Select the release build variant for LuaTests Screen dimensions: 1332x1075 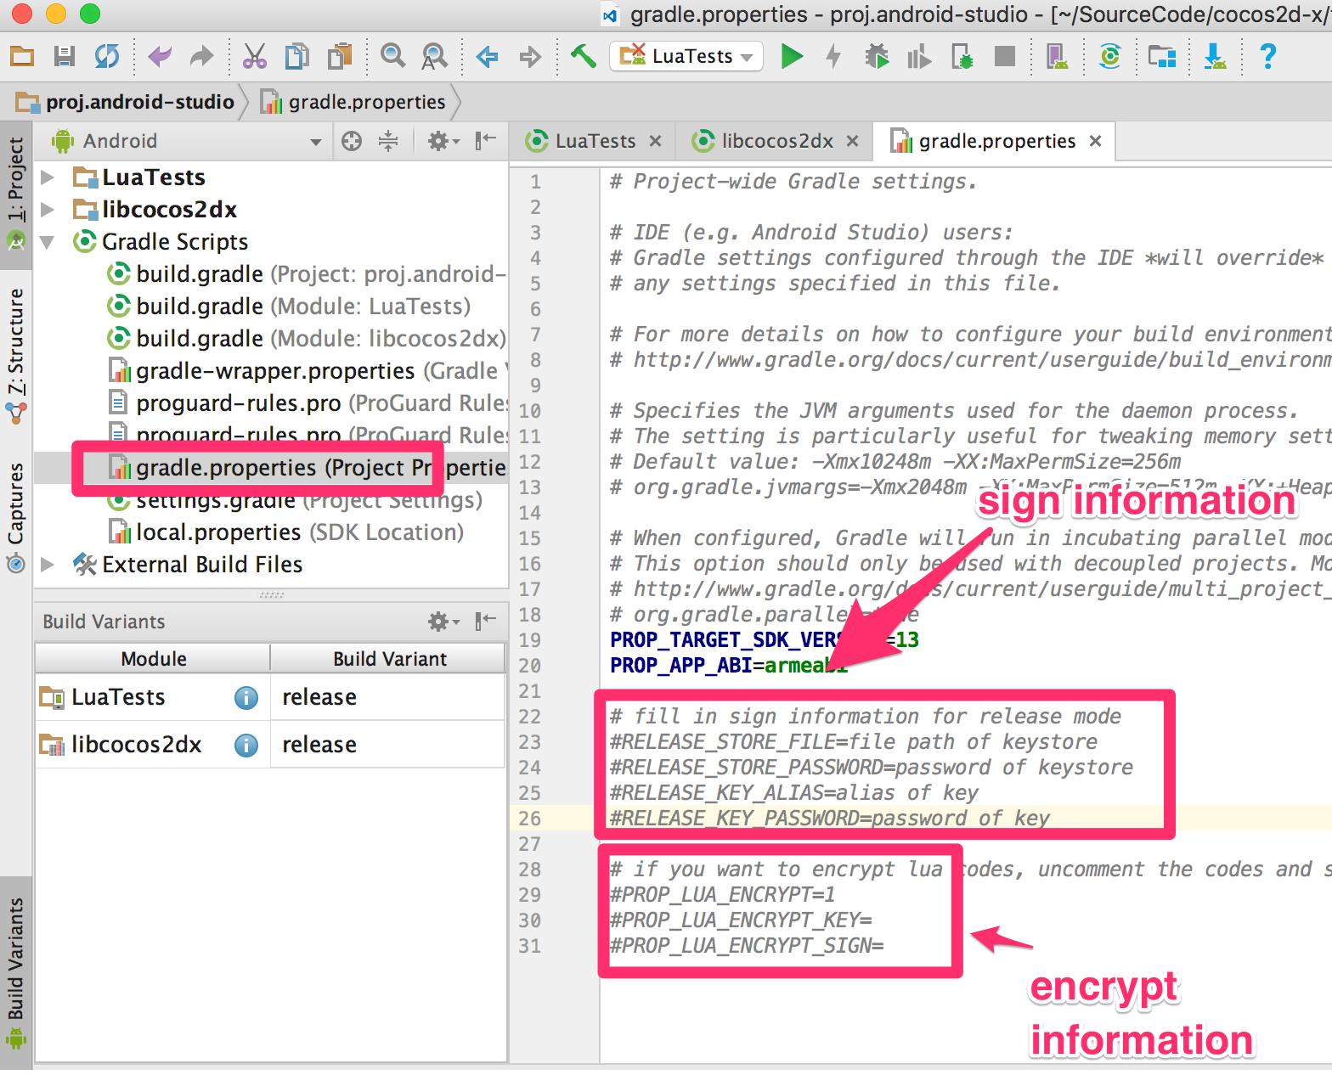[387, 697]
